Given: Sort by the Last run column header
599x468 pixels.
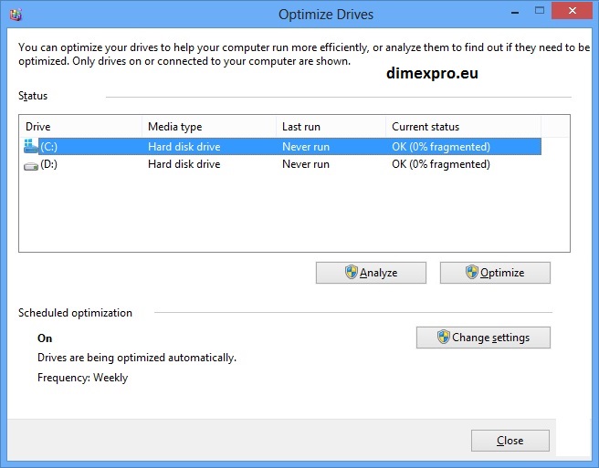Looking at the screenshot, I should [x=331, y=127].
